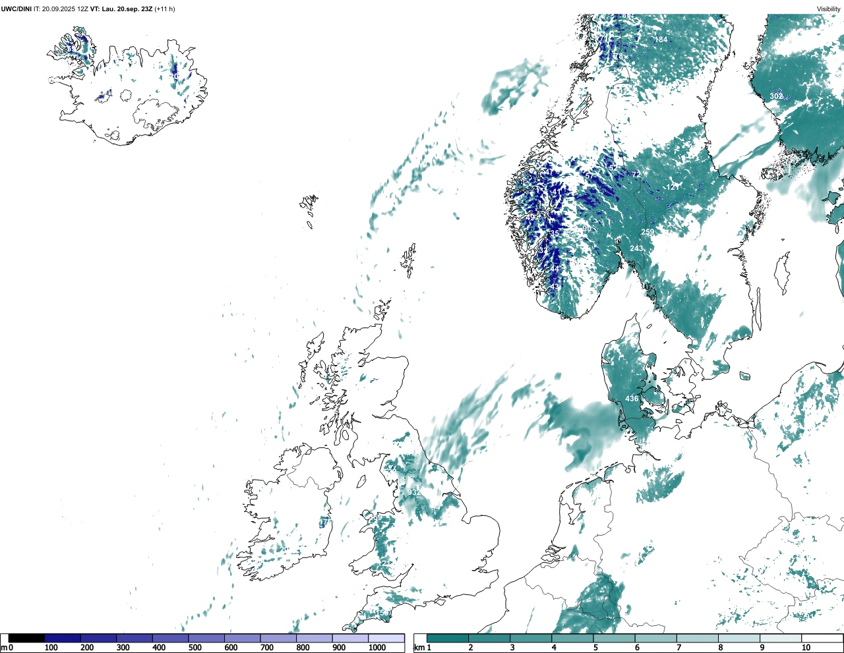Screen dimensions: 844x653
Task: Click the 900–1000 m pale lavender swatch
Action: click(x=350, y=639)
